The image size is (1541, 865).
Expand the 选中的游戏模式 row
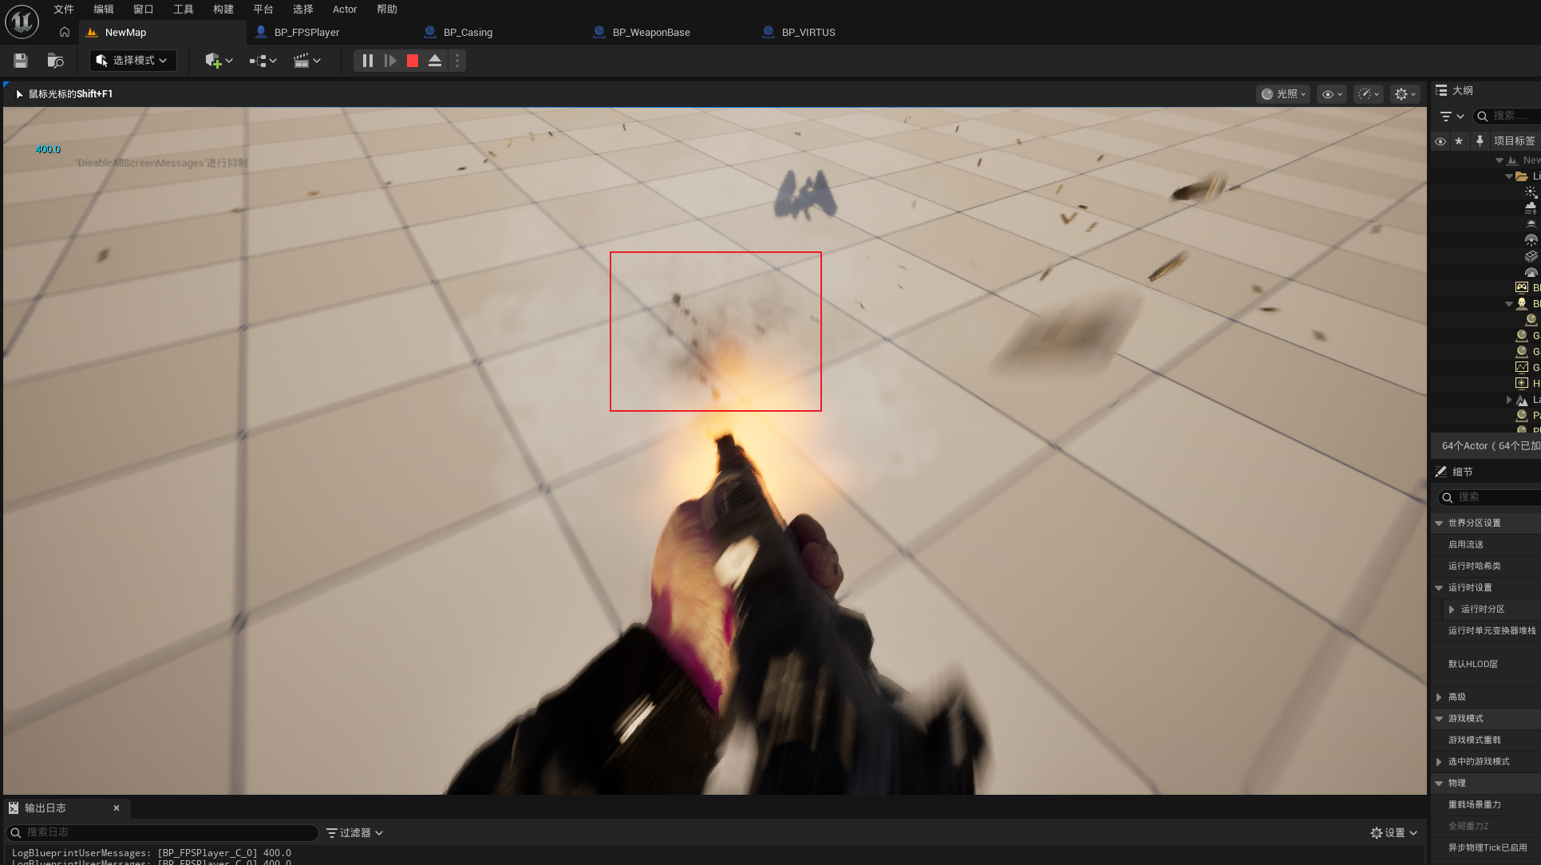(x=1439, y=762)
